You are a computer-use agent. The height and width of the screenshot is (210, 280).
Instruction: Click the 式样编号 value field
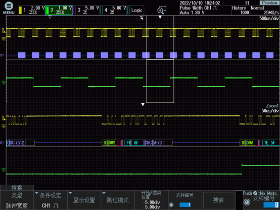coord(185,204)
